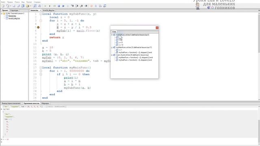
Task: Remove breakpoint marker on line 5
Action: pos(38,27)
